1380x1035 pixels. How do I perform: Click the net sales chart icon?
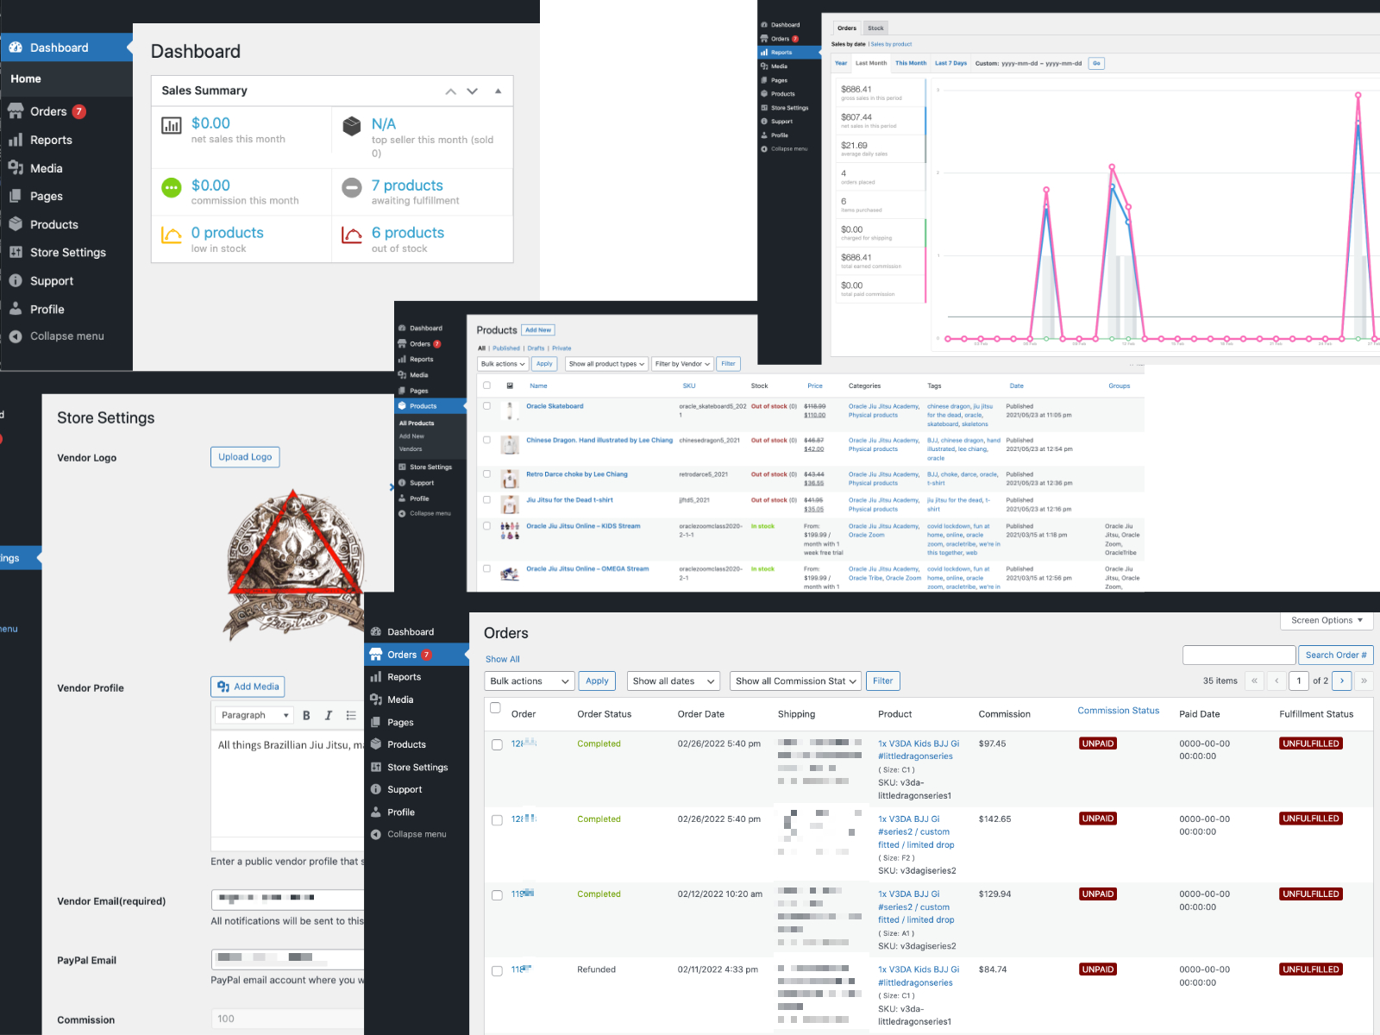tap(172, 126)
